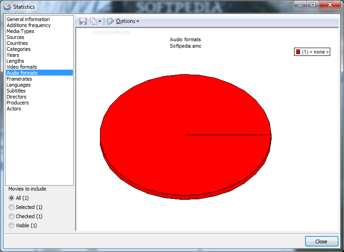Select Categories in the list
The width and height of the screenshot is (344, 252).
tap(39, 49)
